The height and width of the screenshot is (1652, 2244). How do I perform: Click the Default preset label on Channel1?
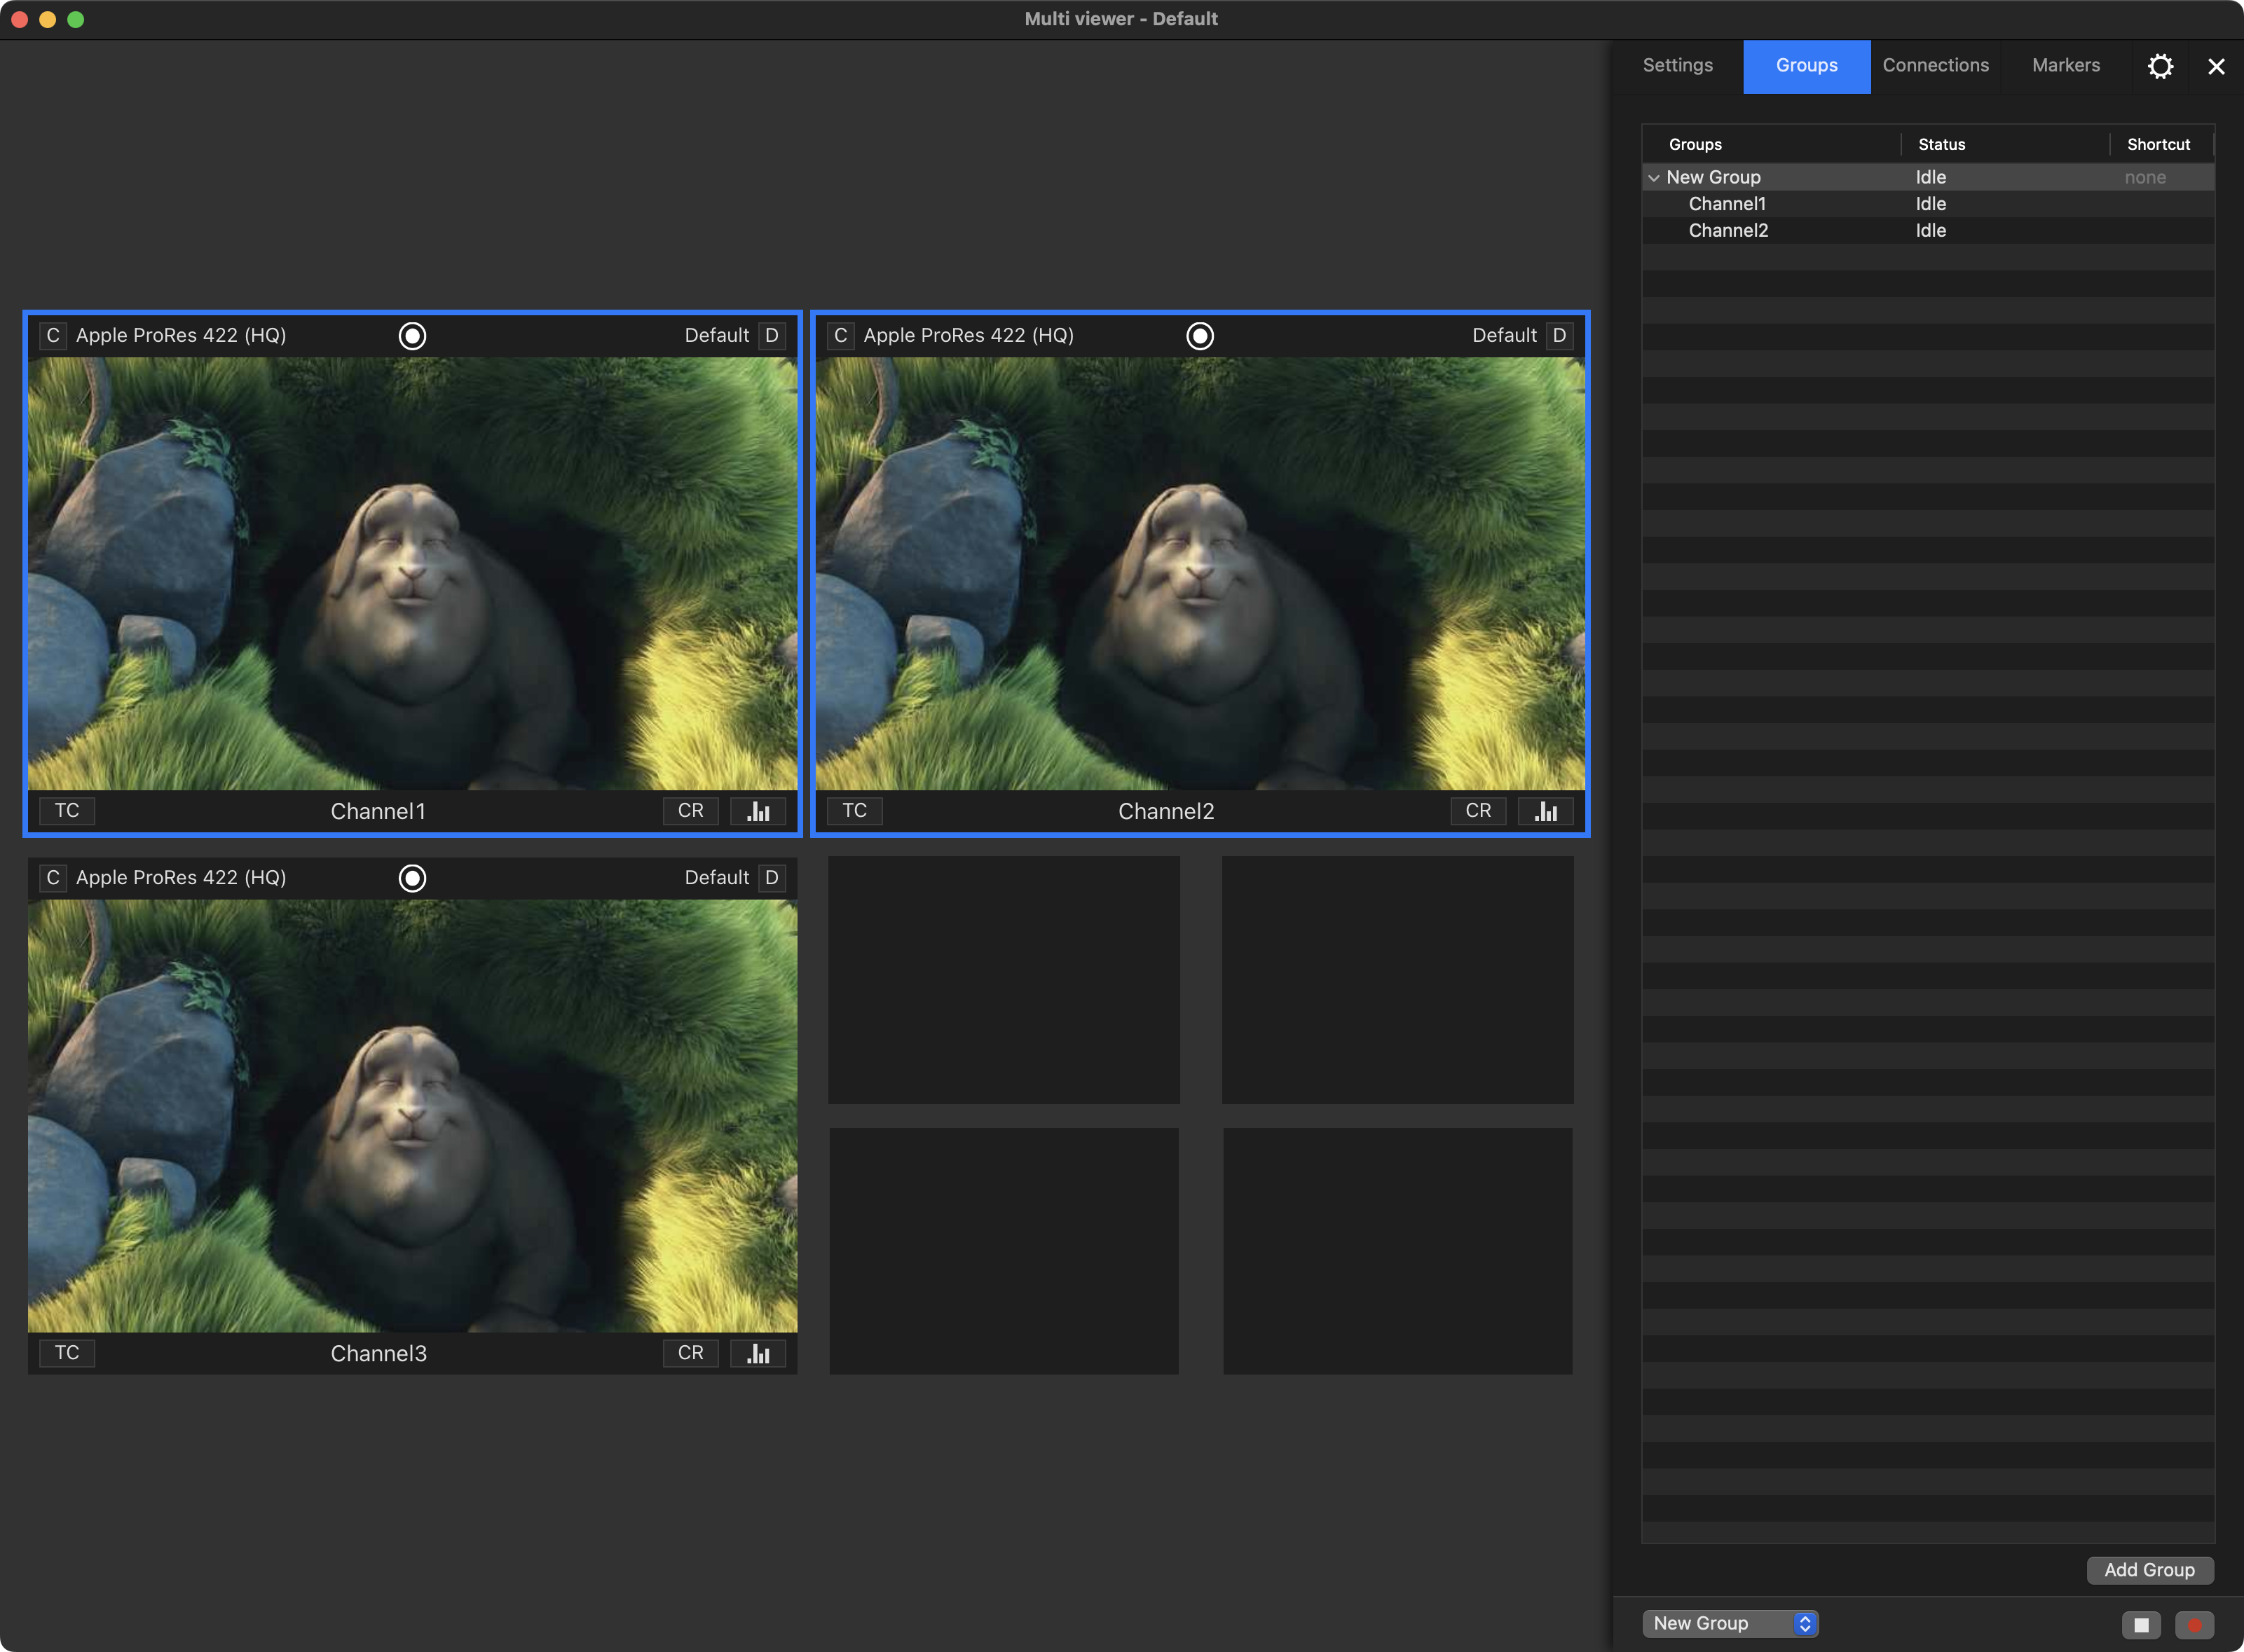point(716,336)
